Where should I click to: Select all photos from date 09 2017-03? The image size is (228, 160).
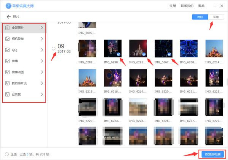pyautogui.click(x=53, y=48)
